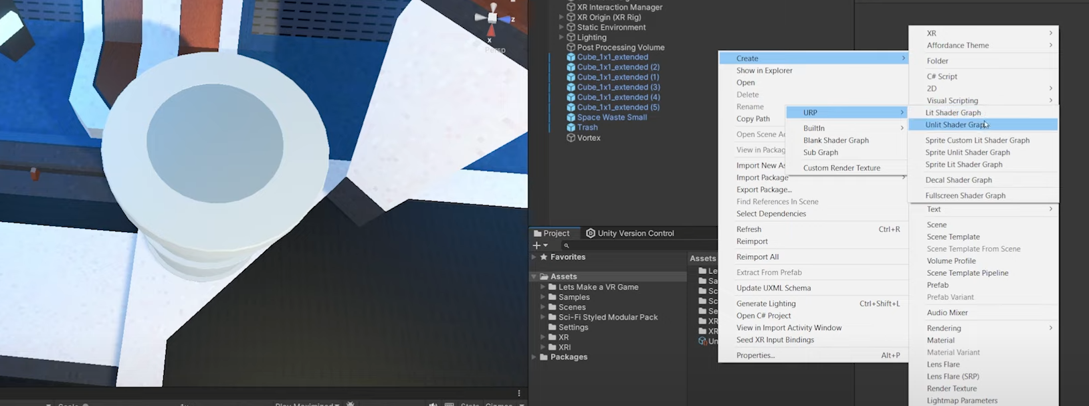This screenshot has width=1089, height=406.
Task: Select Cube_1x1_extended (3) in hierarchy
Action: tap(619, 87)
